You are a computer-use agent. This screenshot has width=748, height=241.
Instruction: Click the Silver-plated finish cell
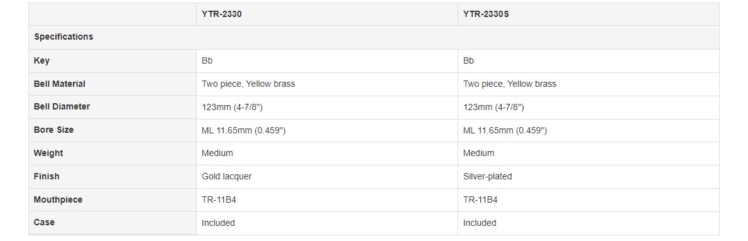point(488,177)
